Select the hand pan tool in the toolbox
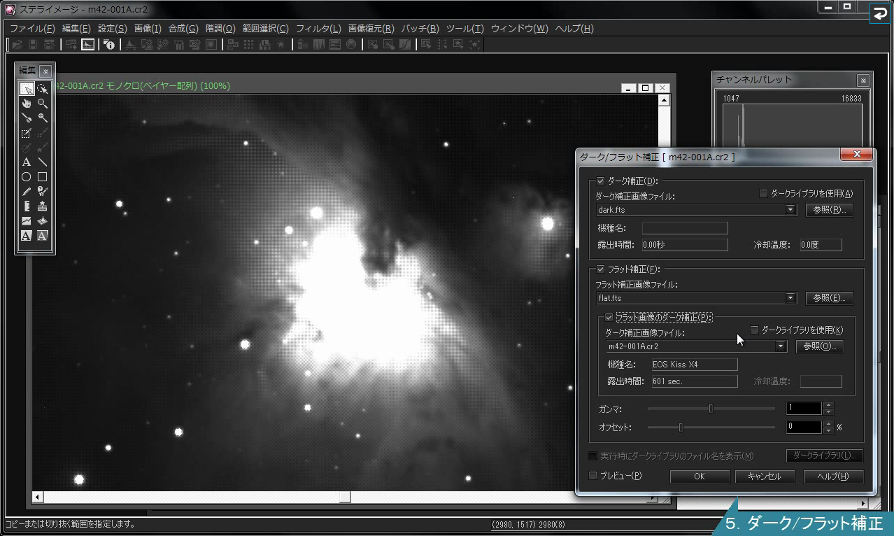 tap(27, 104)
